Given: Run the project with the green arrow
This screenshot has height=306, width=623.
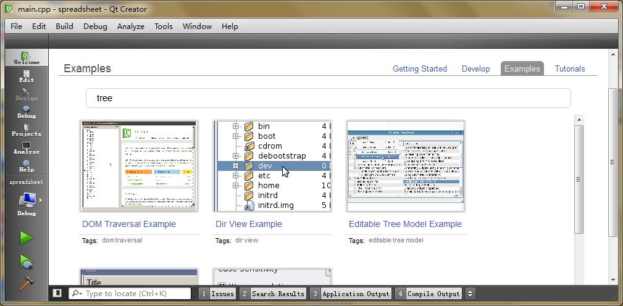Looking at the screenshot, I should click(x=26, y=238).
